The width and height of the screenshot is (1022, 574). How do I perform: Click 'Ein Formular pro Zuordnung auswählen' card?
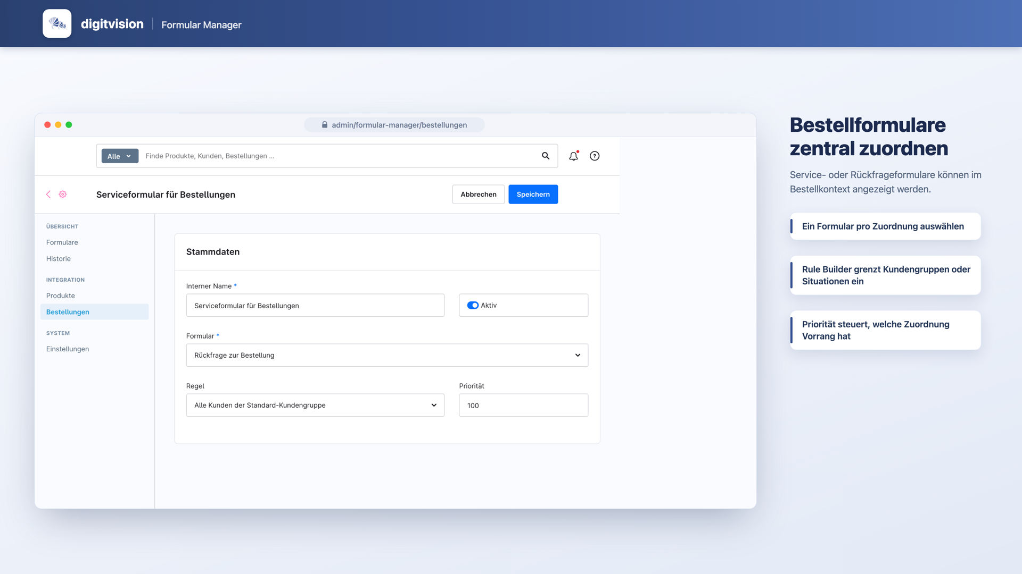pos(885,226)
